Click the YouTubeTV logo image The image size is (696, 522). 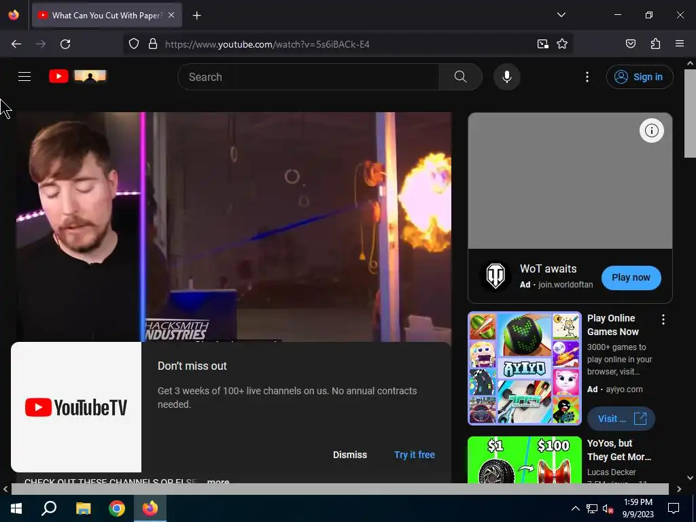coord(76,407)
